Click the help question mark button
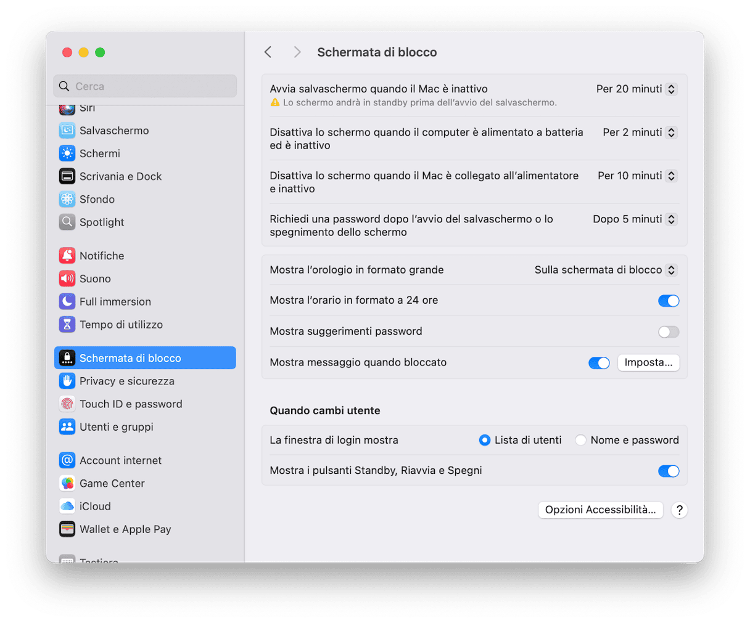The height and width of the screenshot is (623, 750). pyautogui.click(x=679, y=510)
